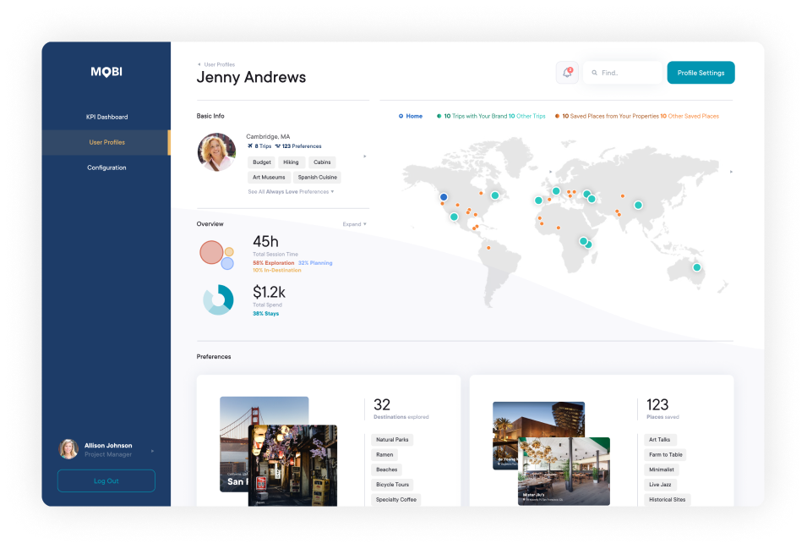Click the red Exploration session bubble
This screenshot has width=807, height=549.
pyautogui.click(x=210, y=252)
